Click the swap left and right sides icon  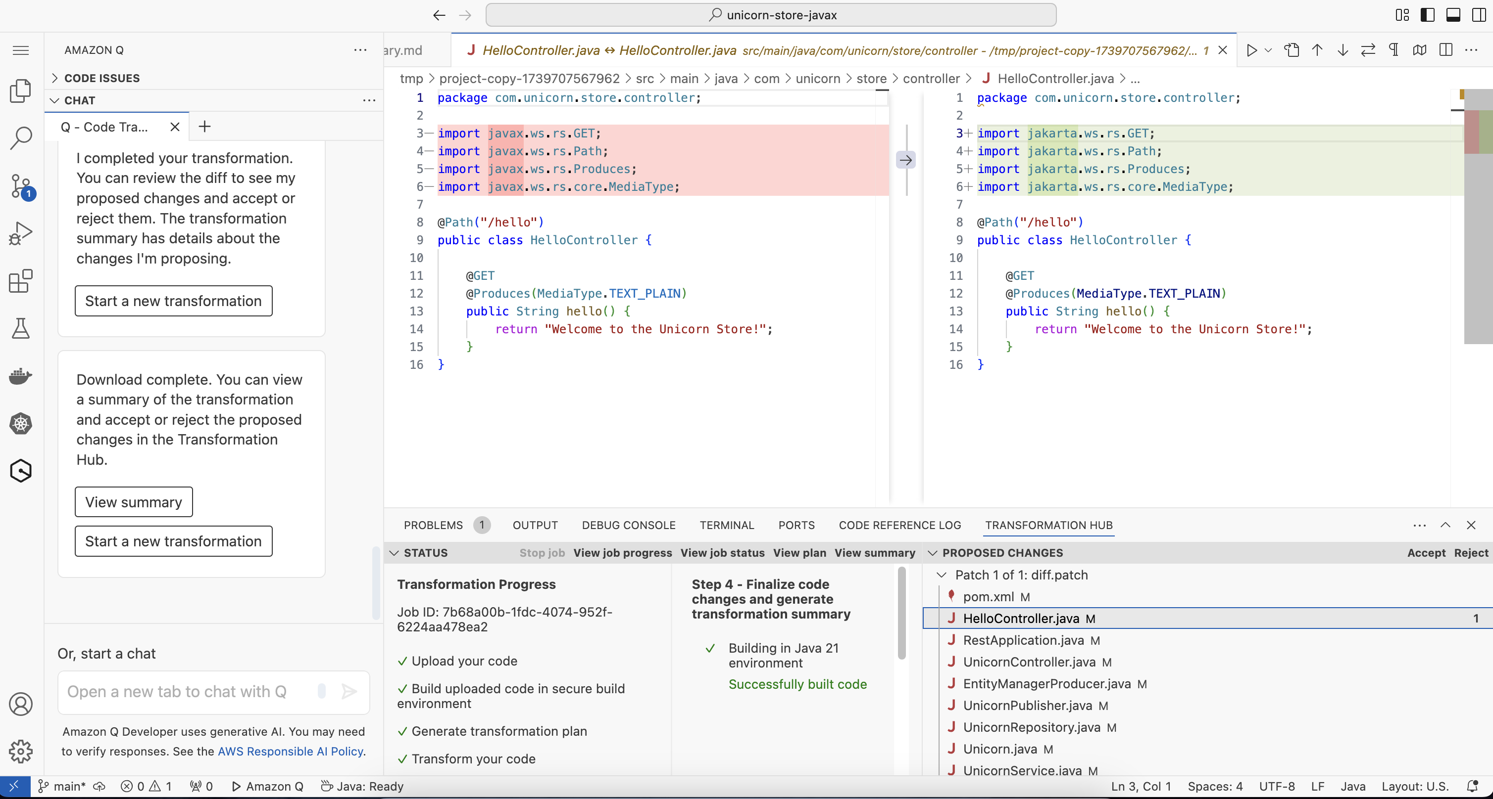1368,50
